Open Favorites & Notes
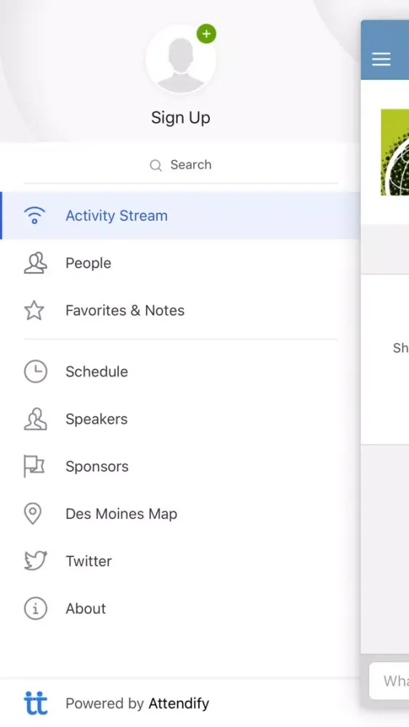The width and height of the screenshot is (409, 727). click(x=180, y=310)
